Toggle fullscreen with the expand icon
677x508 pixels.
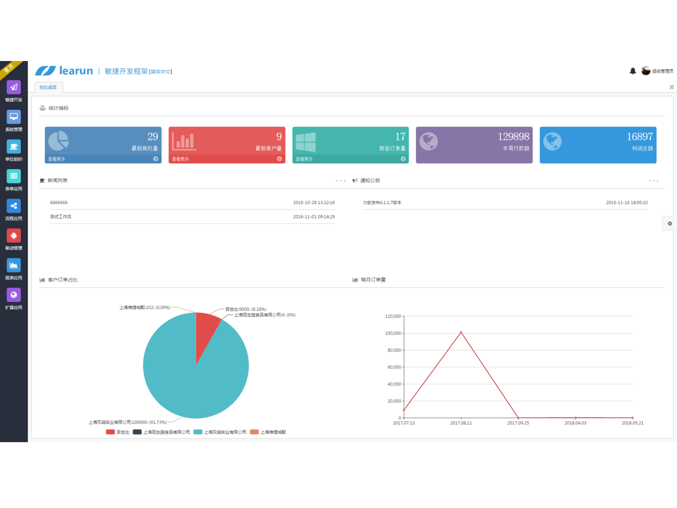point(671,87)
